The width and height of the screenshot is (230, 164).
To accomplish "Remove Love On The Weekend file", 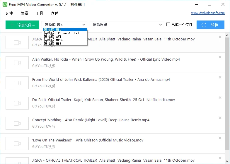I will click(220, 138).
